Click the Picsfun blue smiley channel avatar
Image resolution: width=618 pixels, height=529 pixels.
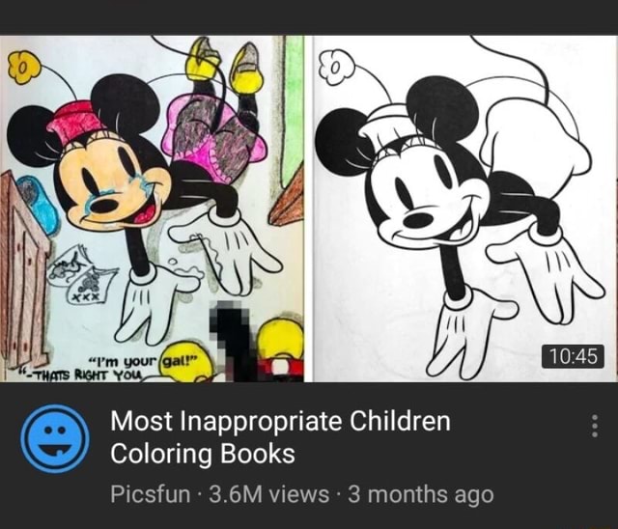[x=55, y=438]
